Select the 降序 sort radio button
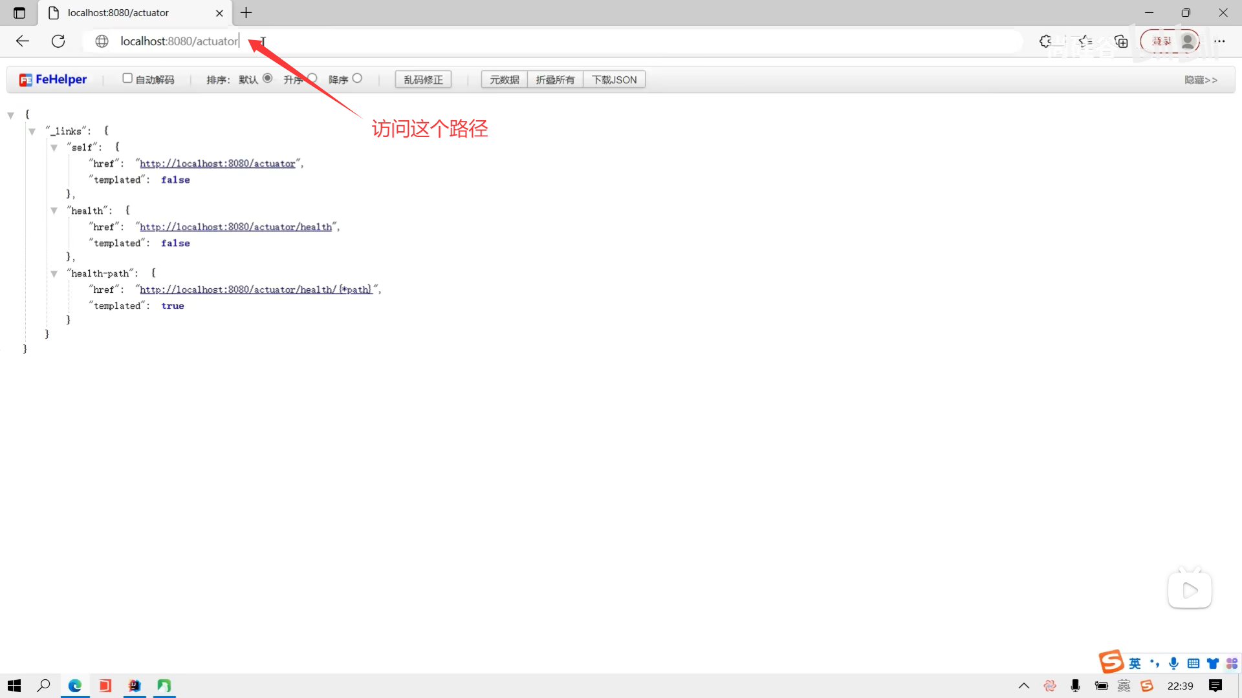1242x698 pixels. (x=357, y=78)
